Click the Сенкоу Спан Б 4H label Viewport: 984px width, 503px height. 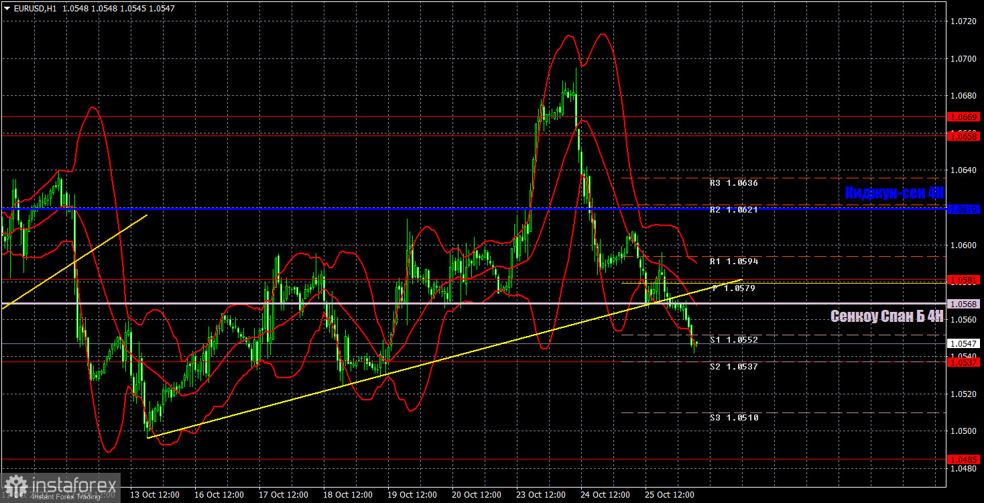887,316
